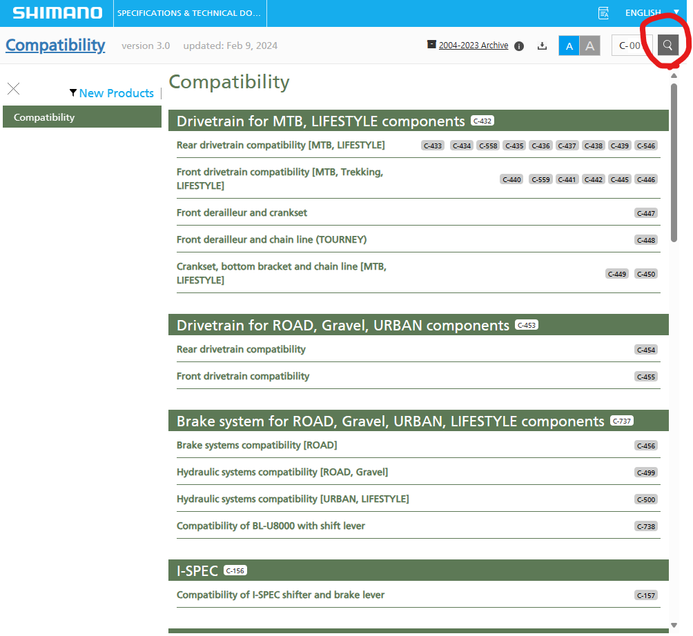
Task: Open Compatibility of BL-U8000 with shift lever
Action: click(x=271, y=526)
